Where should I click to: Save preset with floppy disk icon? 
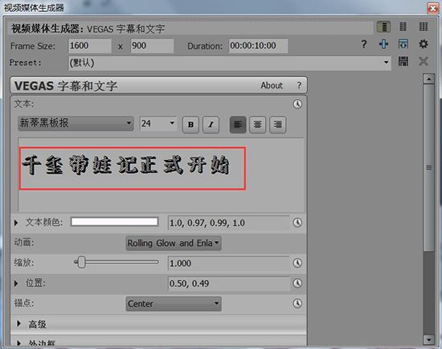point(403,61)
